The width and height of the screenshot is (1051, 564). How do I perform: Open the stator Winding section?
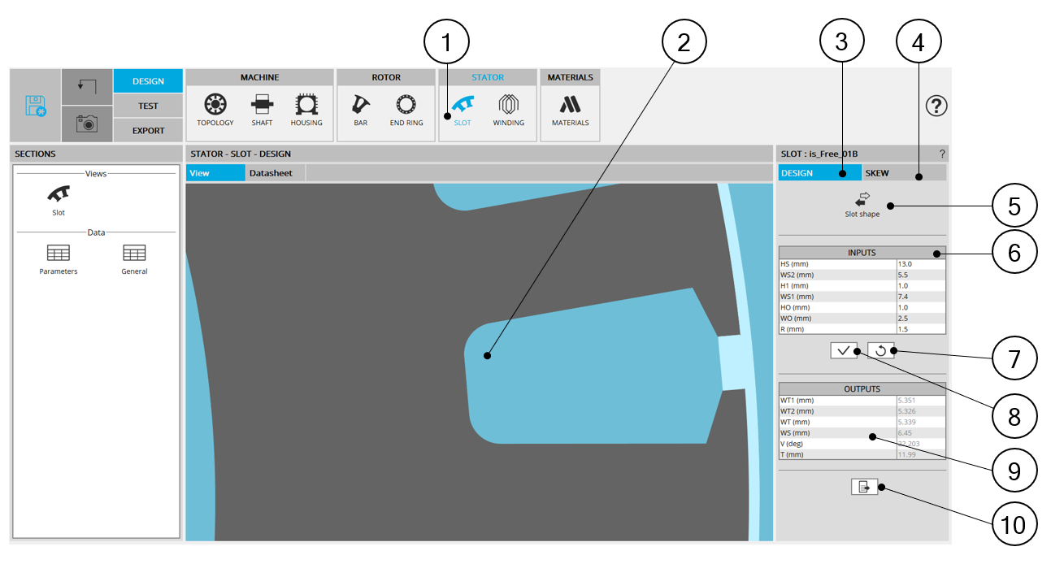point(508,109)
